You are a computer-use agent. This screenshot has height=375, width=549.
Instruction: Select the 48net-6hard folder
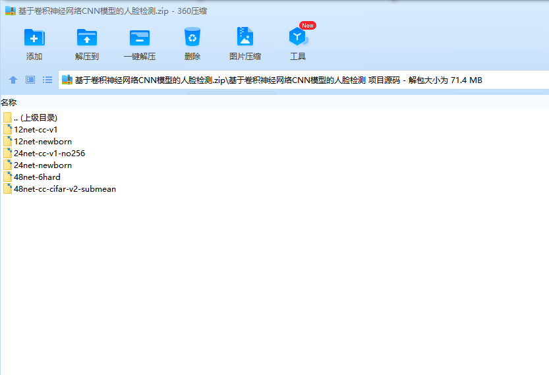(x=32, y=177)
